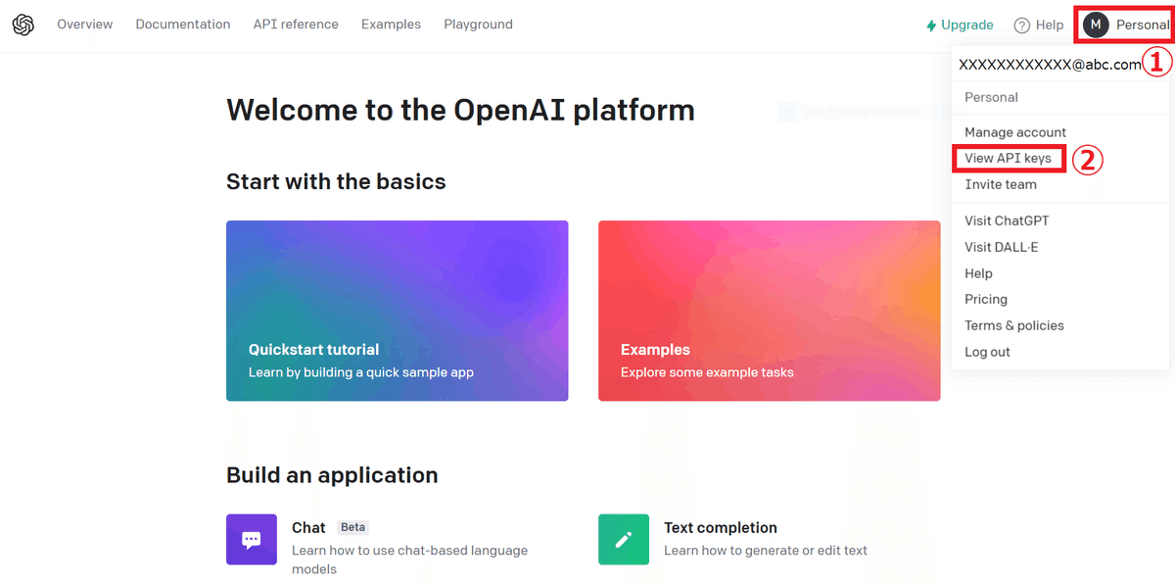
Task: Click the 'Start with the basics' heading
Action: (336, 181)
